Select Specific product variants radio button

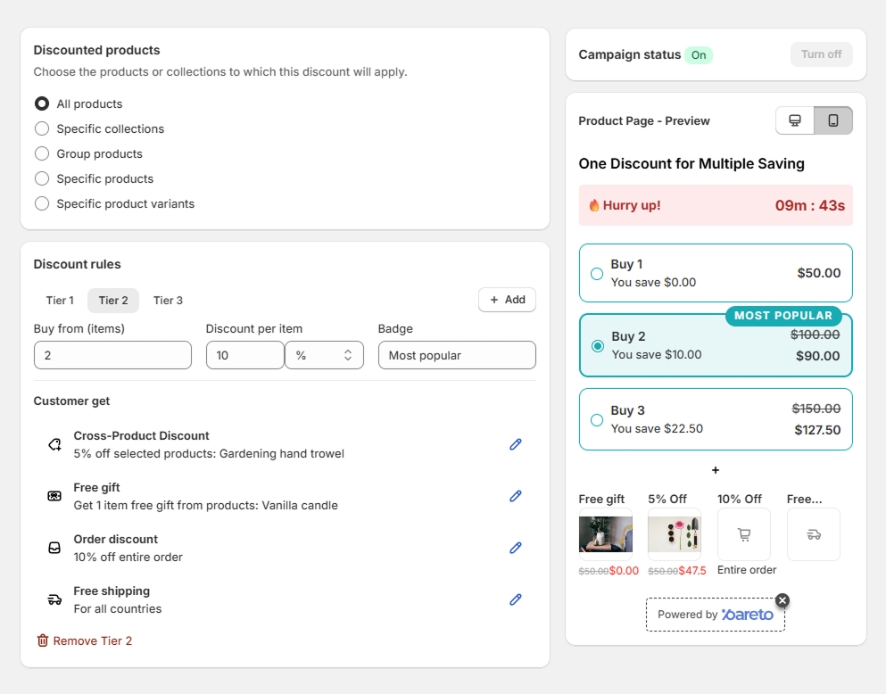click(42, 203)
